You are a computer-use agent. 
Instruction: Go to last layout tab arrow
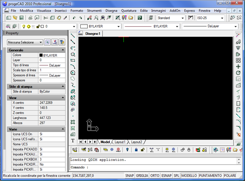[x=95, y=142]
